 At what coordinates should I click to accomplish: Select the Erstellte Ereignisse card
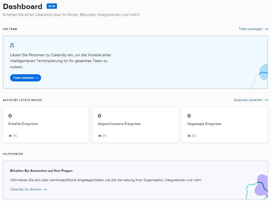(46, 125)
